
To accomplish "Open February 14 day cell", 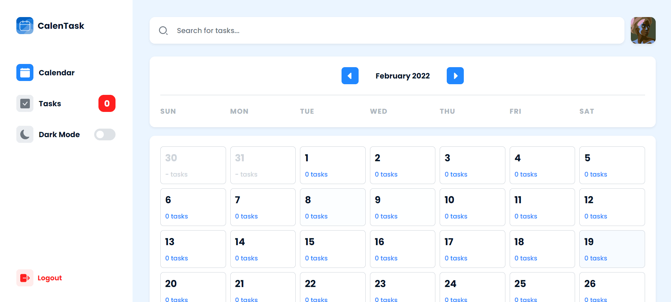I will 263,249.
